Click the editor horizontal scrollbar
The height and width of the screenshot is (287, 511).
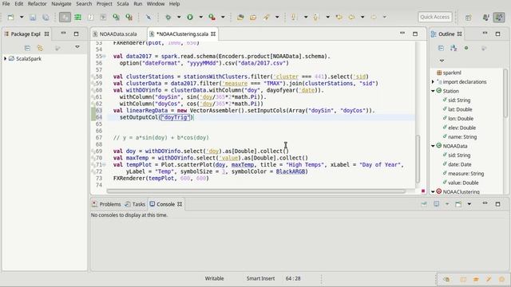point(255,191)
